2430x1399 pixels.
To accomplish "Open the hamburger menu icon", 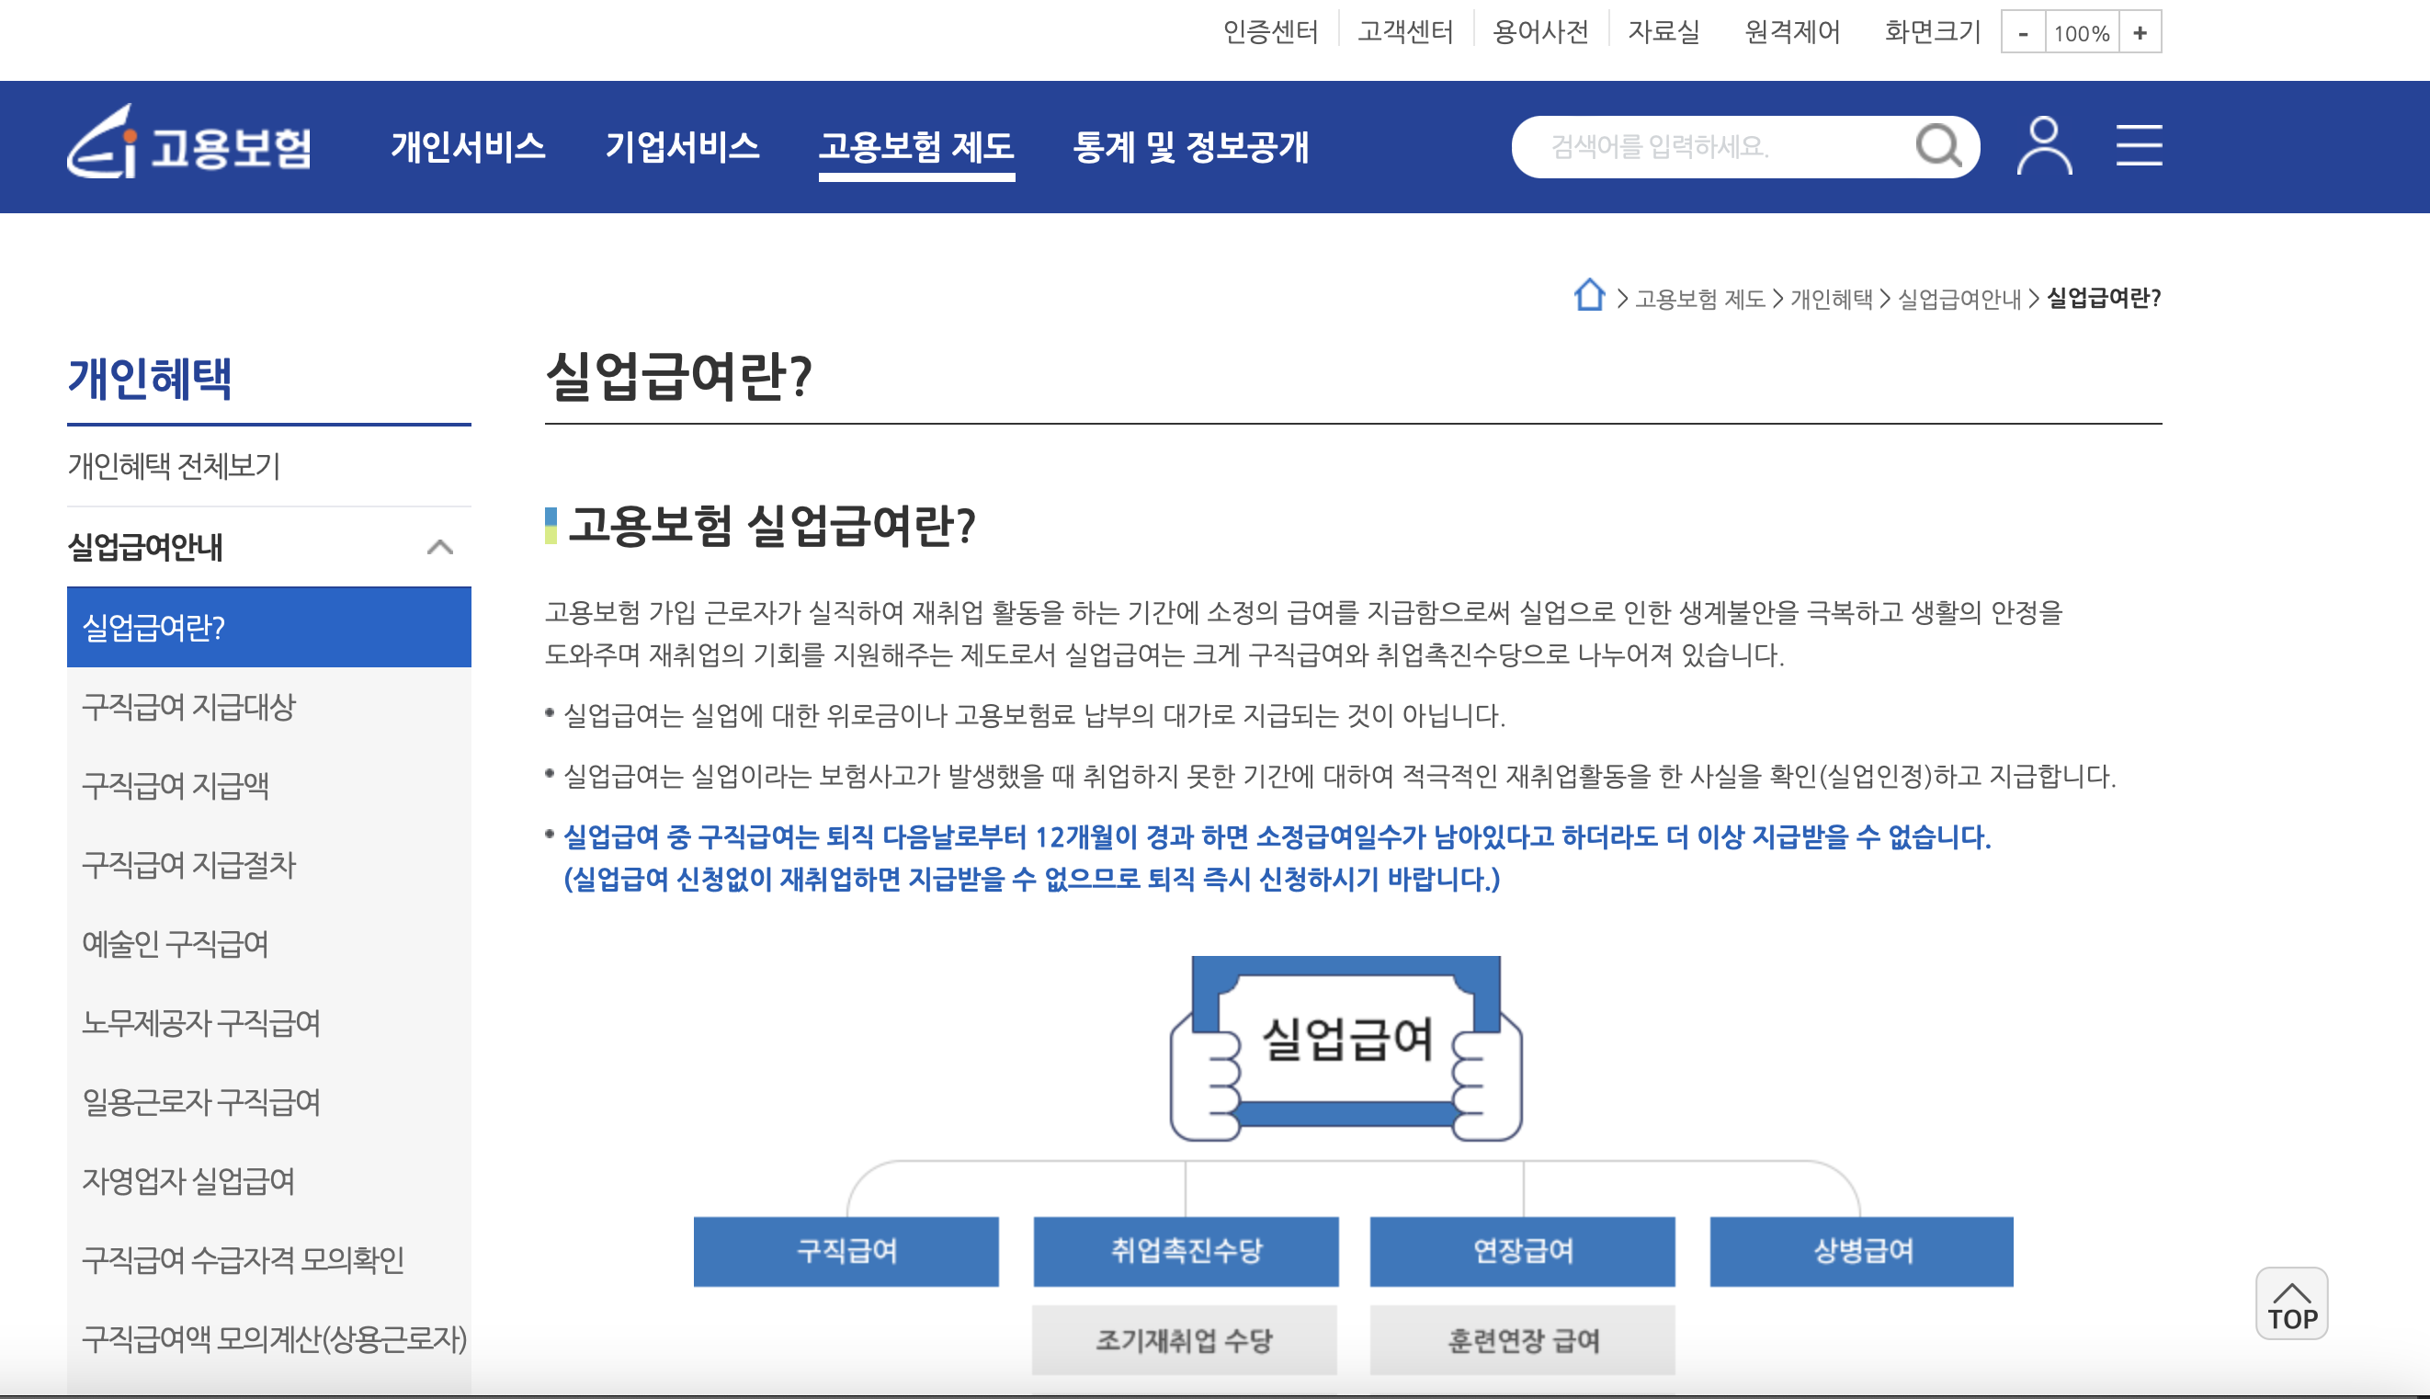I will click(2139, 146).
